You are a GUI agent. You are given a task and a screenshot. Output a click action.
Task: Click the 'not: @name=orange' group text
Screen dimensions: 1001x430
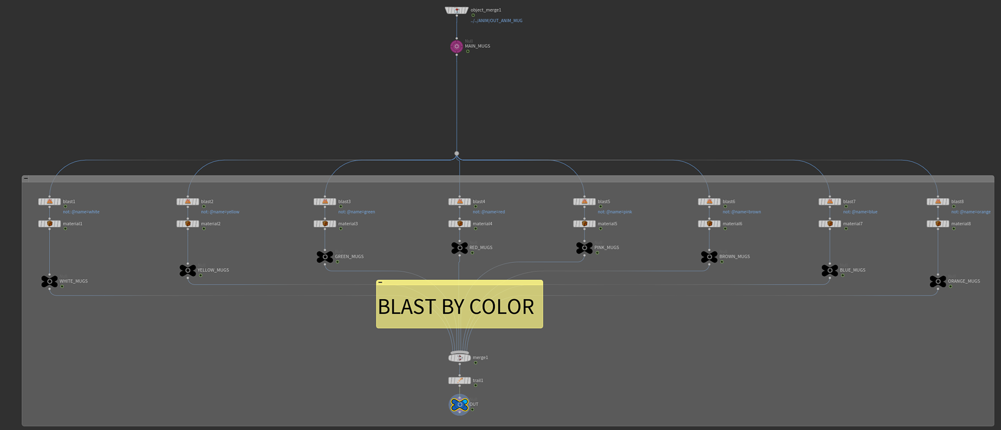point(971,212)
